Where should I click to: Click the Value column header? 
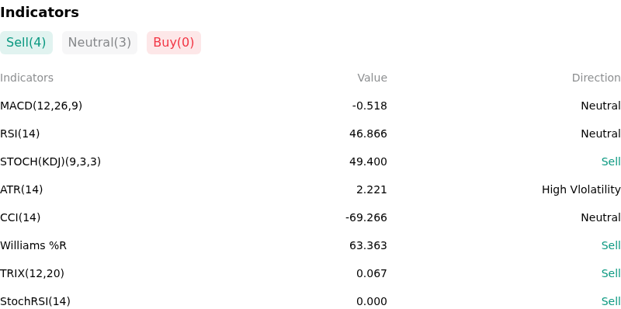point(373,78)
